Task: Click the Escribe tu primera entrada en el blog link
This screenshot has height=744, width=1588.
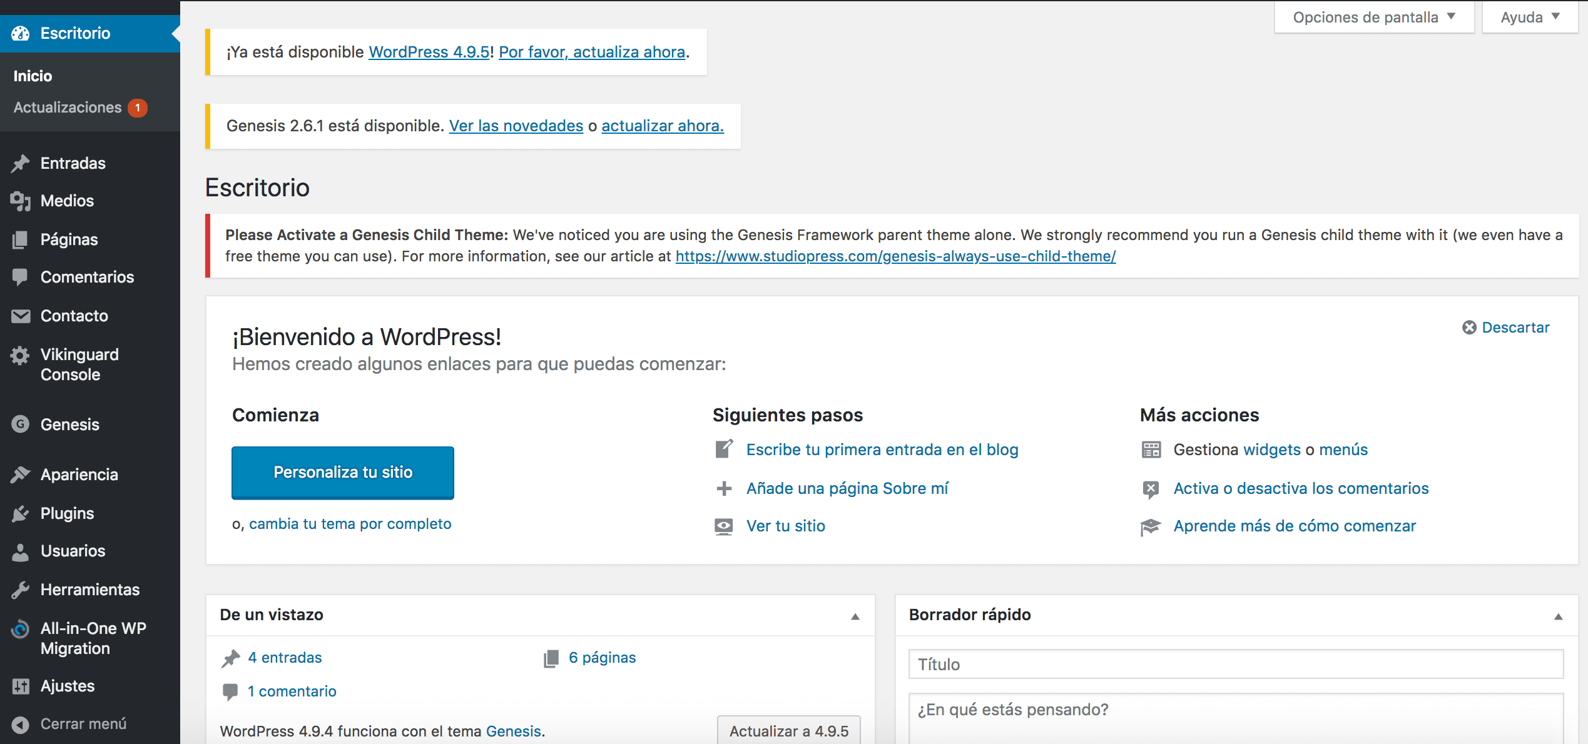Action: point(882,450)
